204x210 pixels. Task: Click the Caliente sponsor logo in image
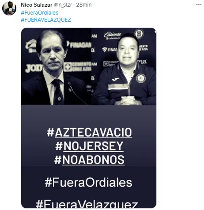click(113, 35)
